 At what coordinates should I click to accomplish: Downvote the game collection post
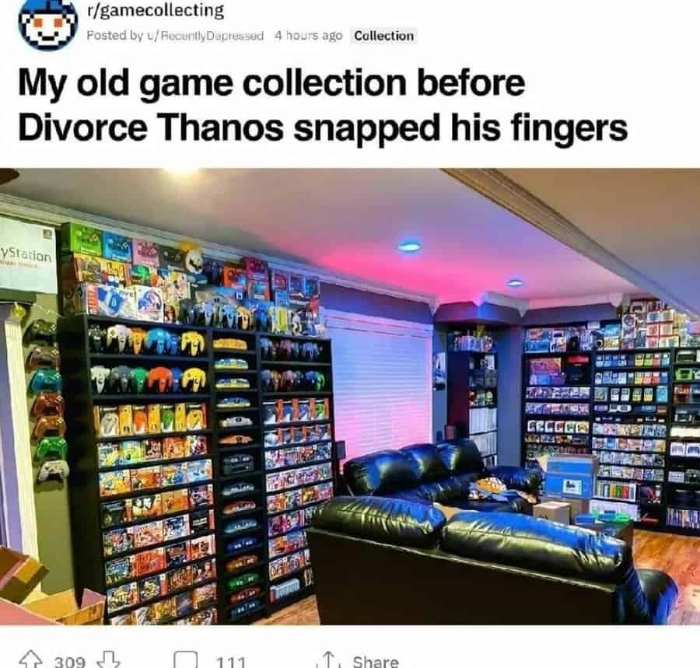click(108, 659)
